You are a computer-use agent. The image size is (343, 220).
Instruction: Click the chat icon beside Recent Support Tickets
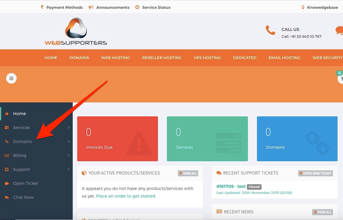pos(219,173)
